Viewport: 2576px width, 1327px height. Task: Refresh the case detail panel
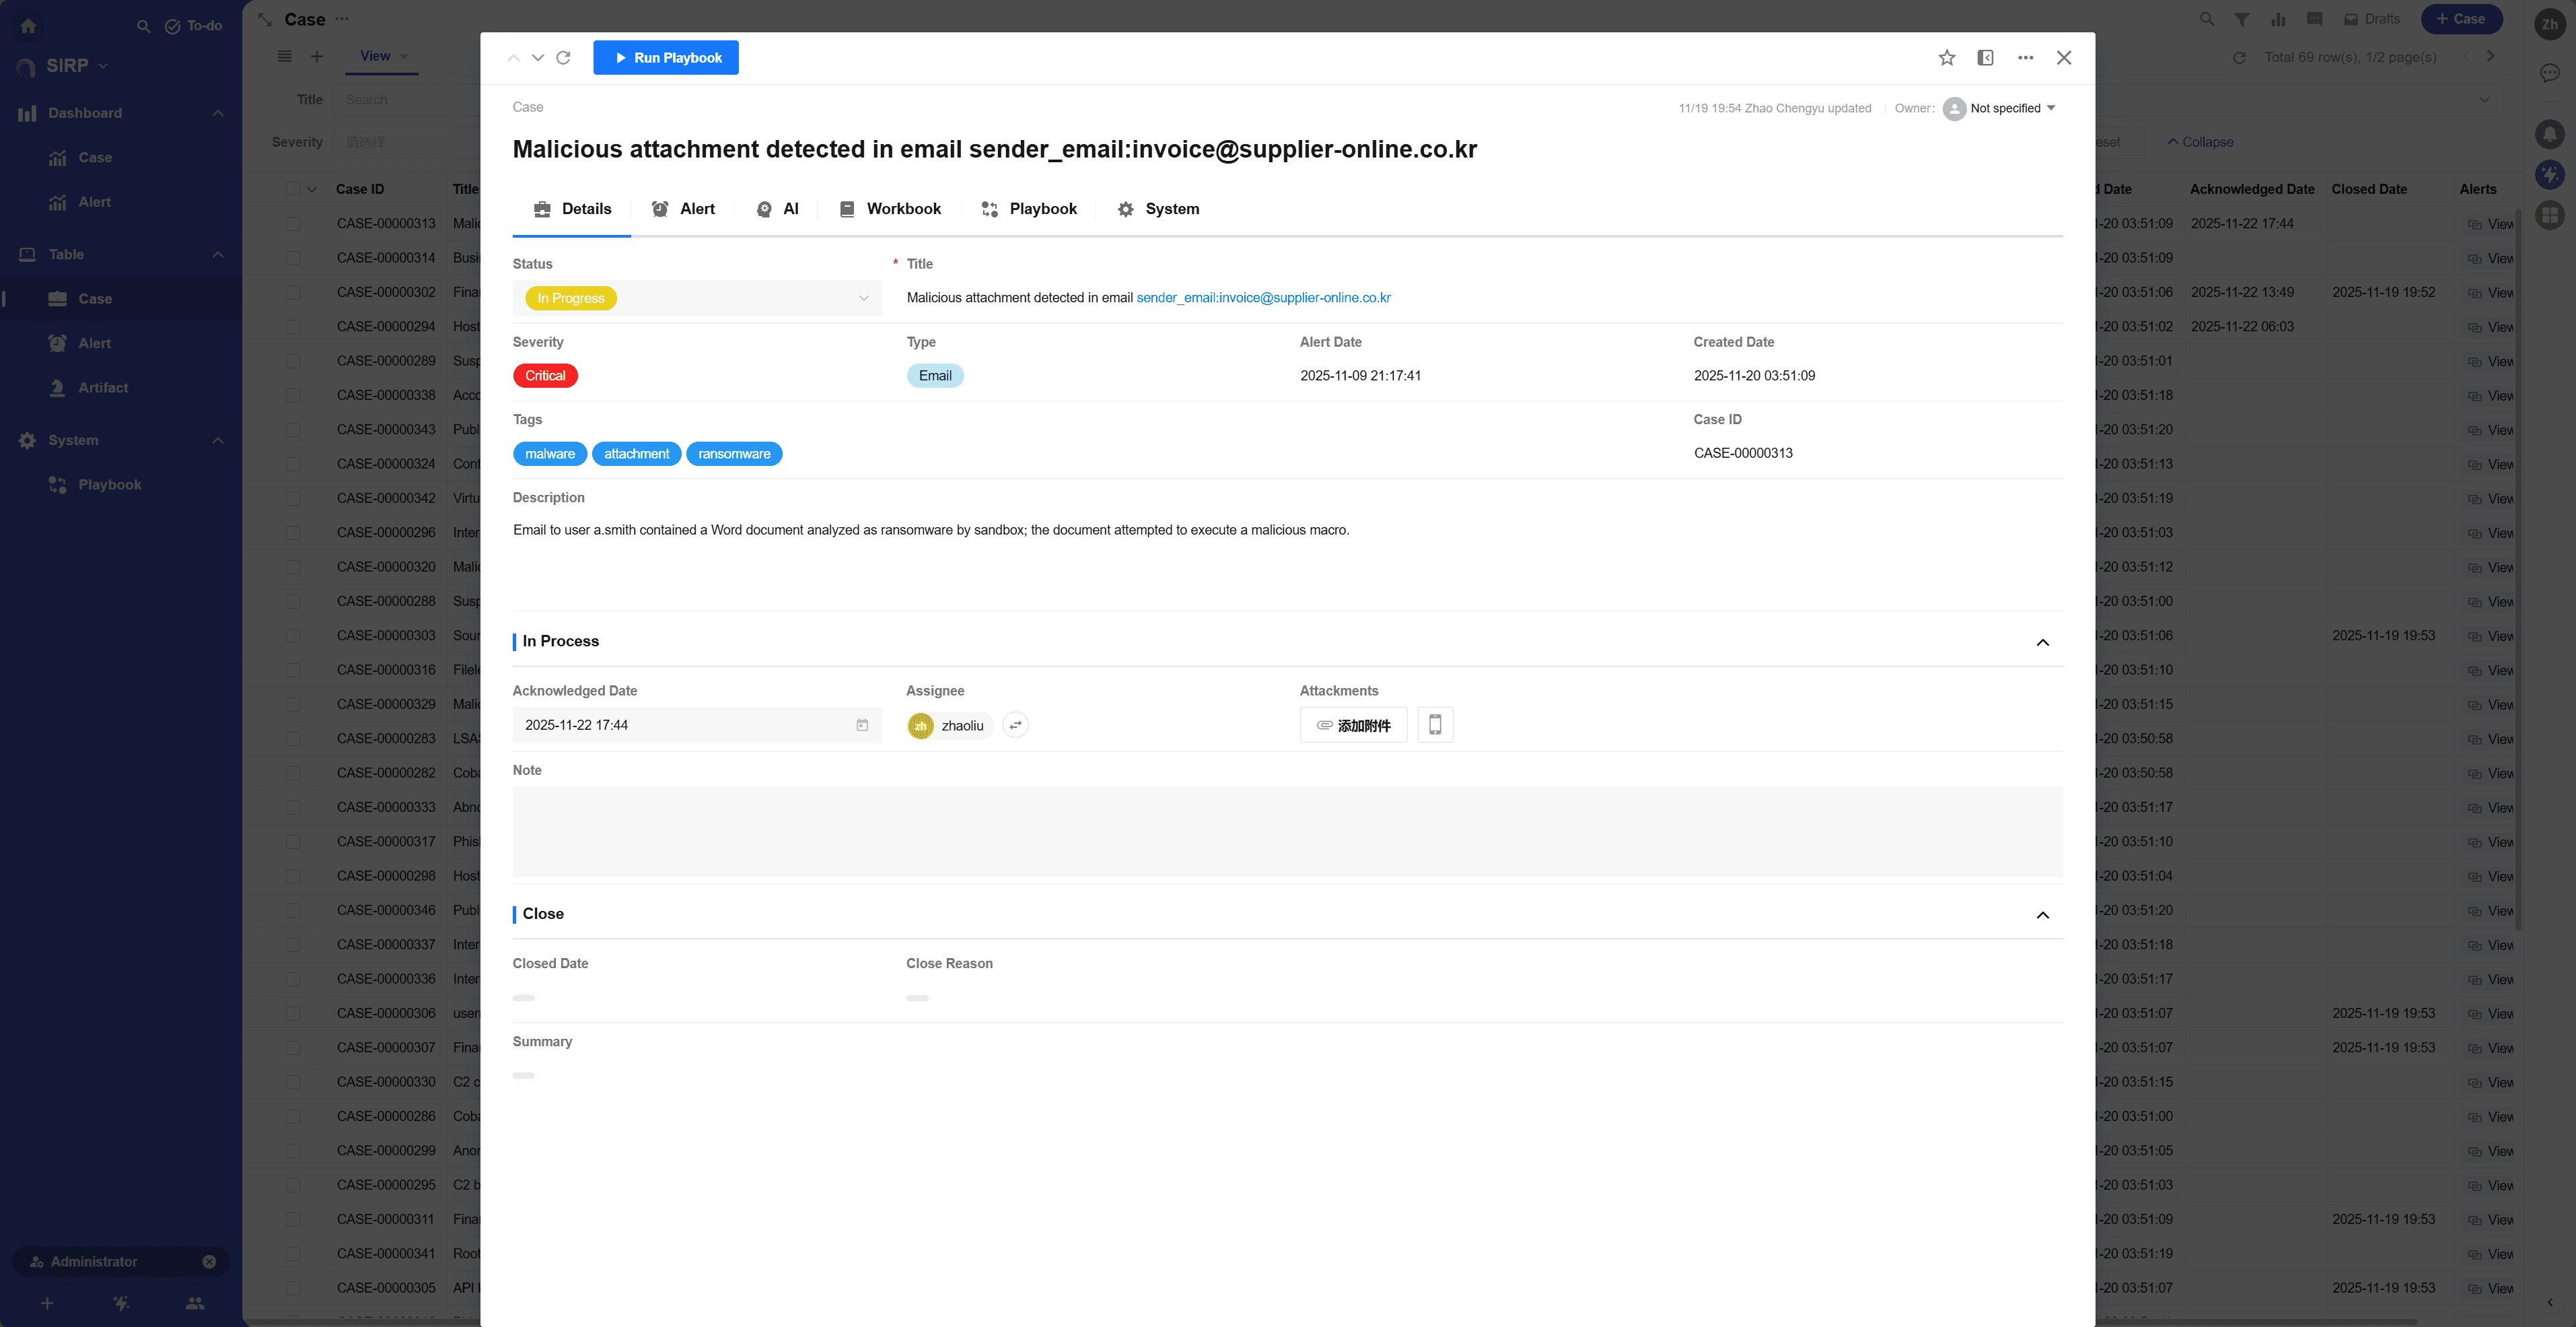coord(563,58)
